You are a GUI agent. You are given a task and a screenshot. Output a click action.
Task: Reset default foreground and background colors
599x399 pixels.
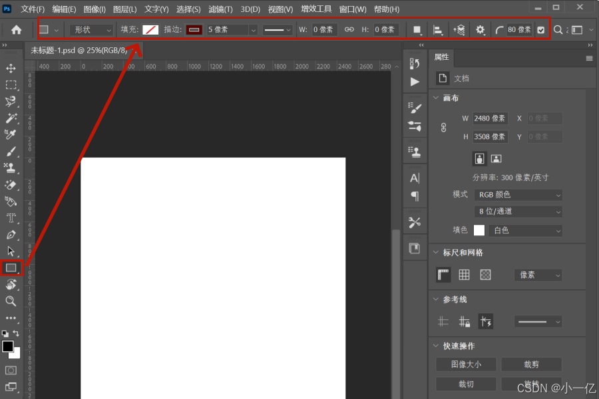[x=5, y=333]
